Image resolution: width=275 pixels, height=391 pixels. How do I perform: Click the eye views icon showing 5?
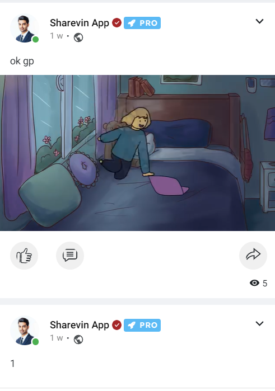point(254,283)
